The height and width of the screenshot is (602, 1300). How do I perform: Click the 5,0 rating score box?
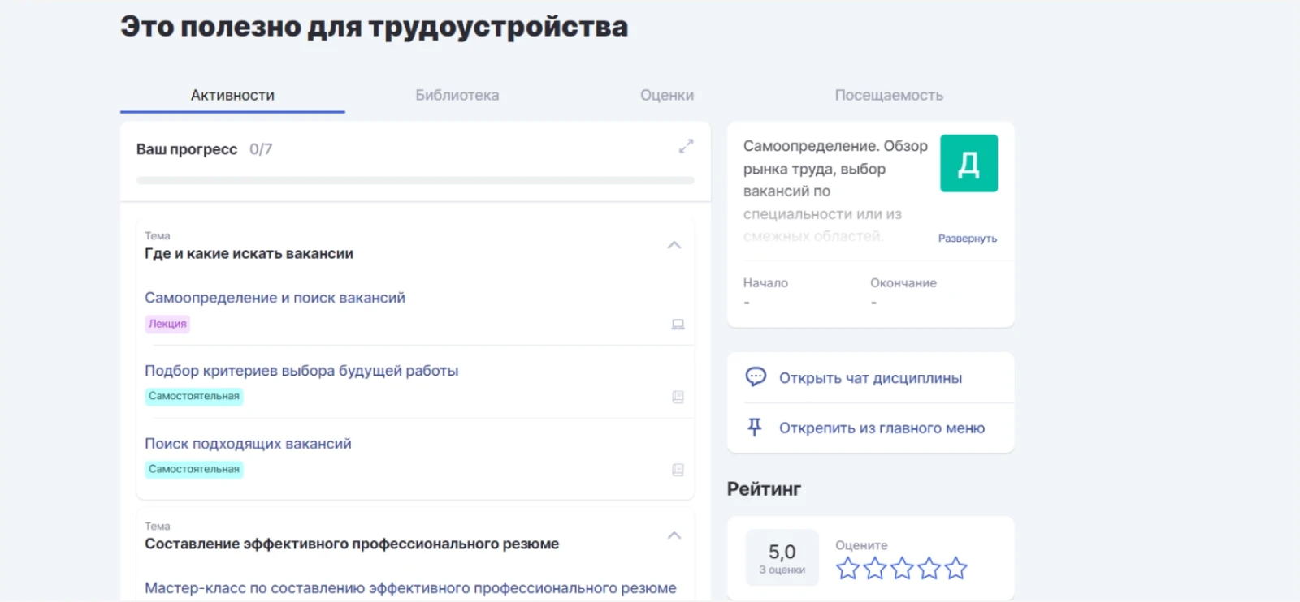point(782,558)
